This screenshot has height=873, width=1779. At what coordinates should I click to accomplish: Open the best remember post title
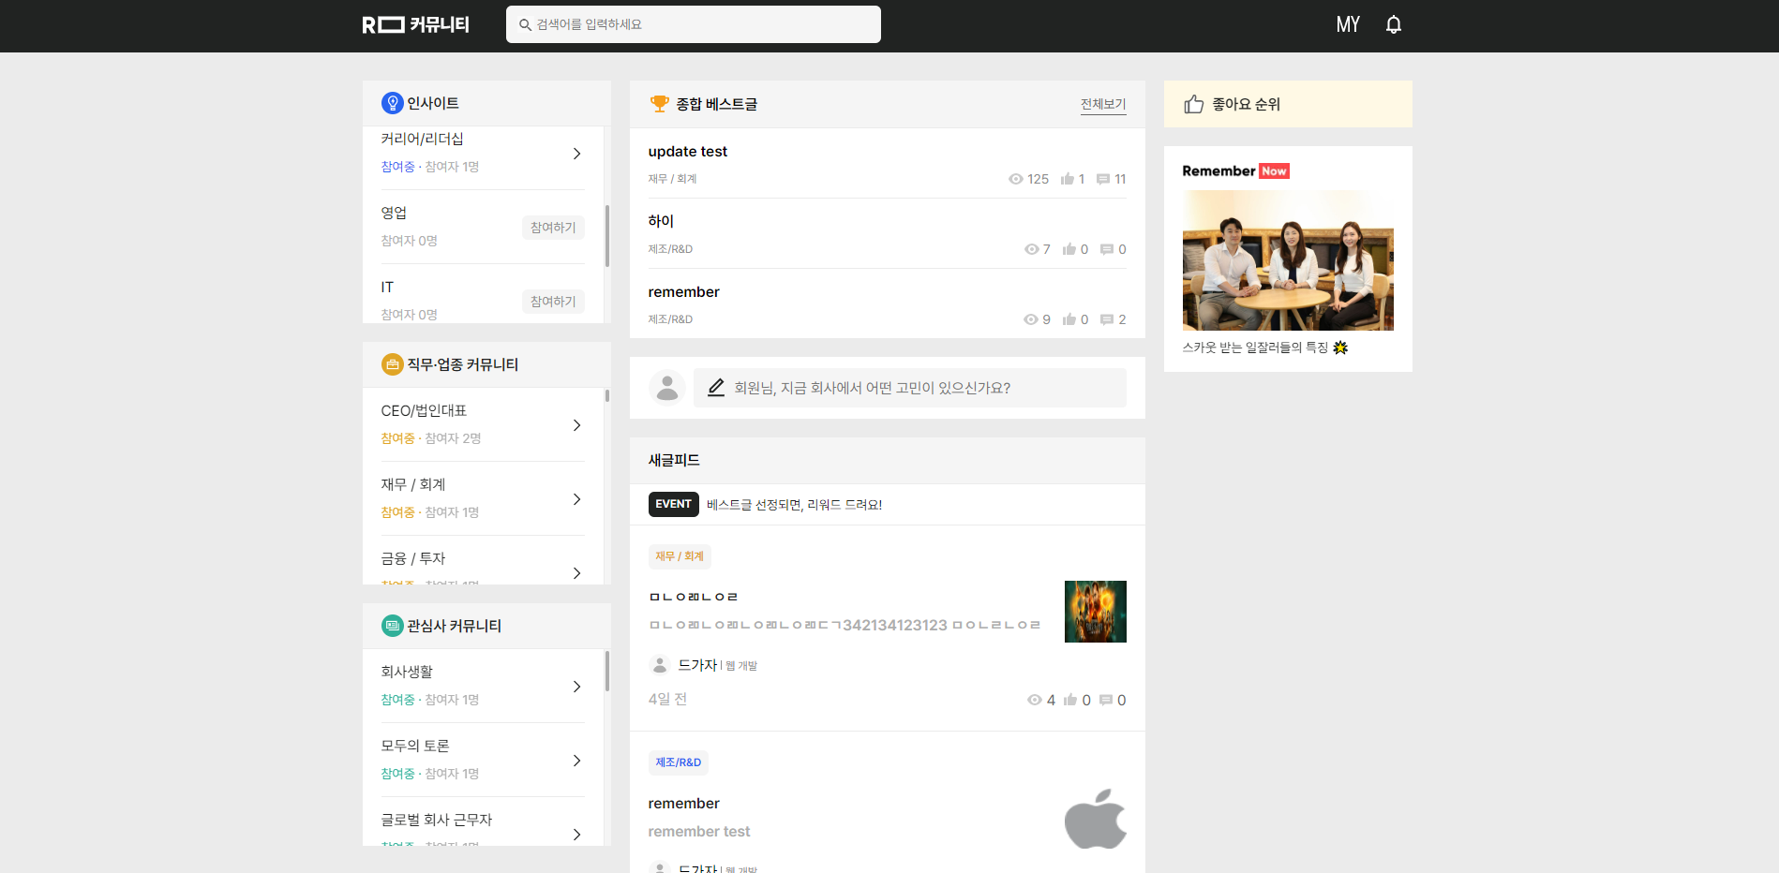pyautogui.click(x=683, y=292)
